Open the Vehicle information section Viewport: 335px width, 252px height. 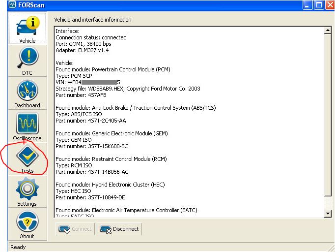[x=28, y=28]
